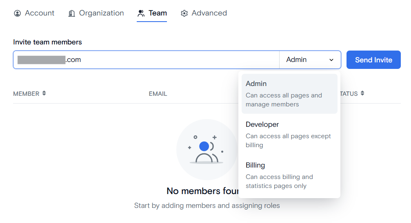411x223 pixels.
Task: Click the empty-state members illustration
Action: coord(207,150)
